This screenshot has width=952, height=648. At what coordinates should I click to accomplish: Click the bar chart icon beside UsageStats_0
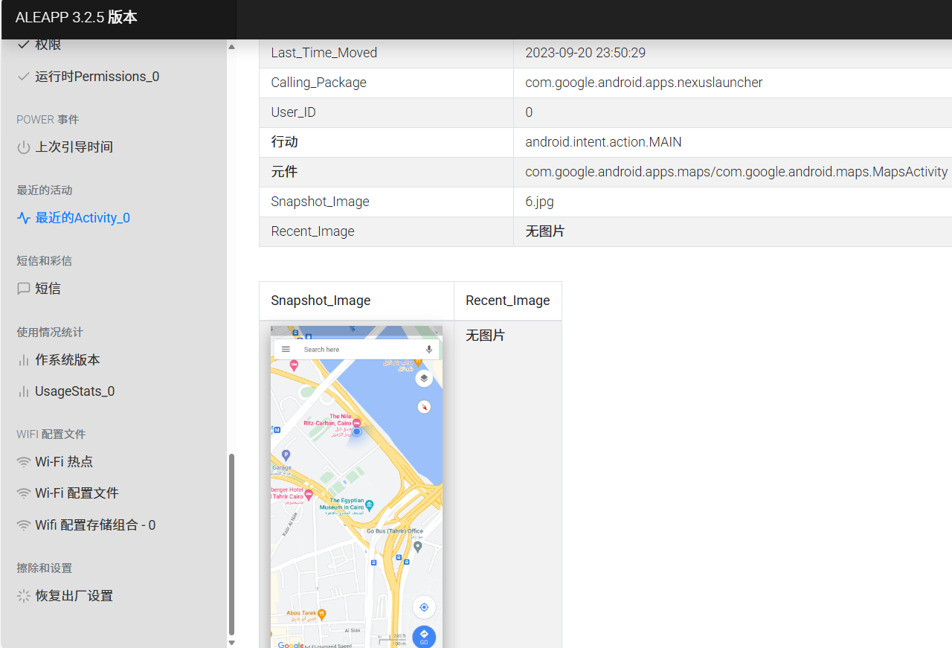[x=23, y=391]
